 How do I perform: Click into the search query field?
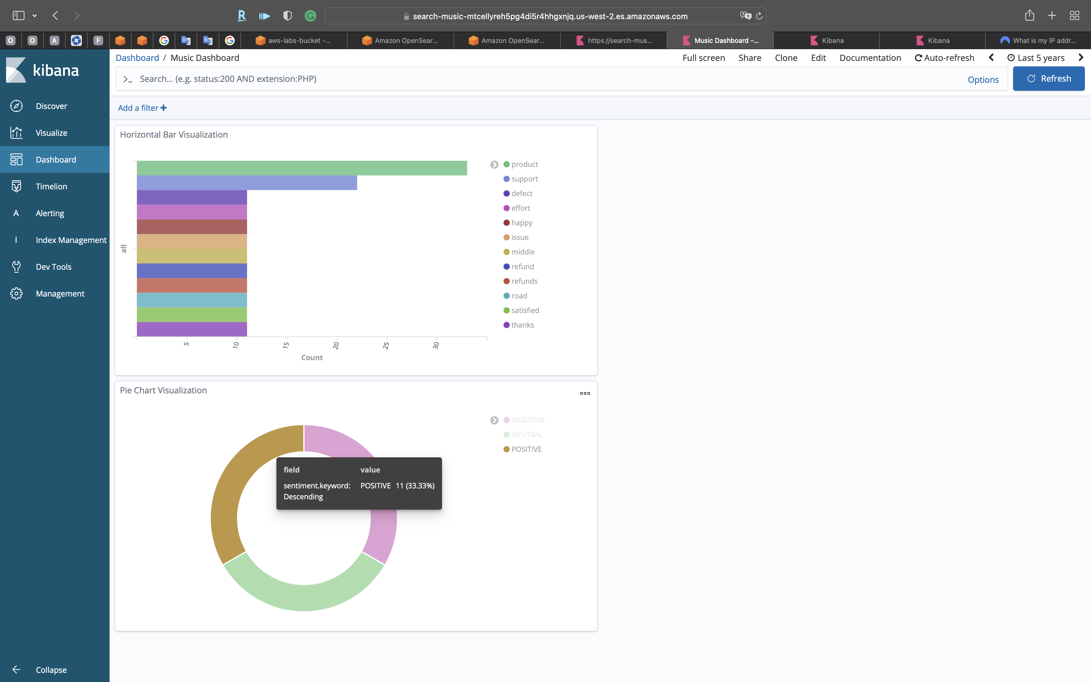coord(541,79)
